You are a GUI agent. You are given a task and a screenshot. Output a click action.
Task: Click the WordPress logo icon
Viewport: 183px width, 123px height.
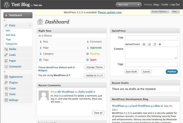6,5
